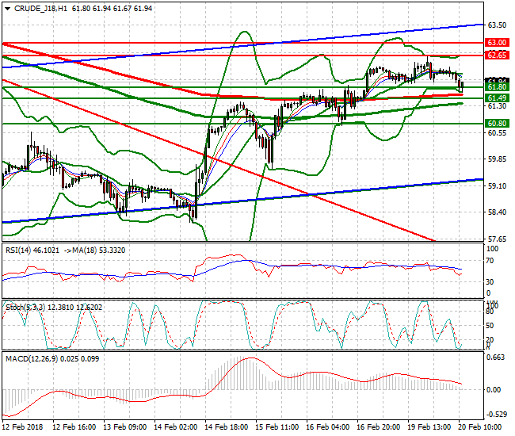Screen dimensions: 515x436
Task: Click the 57.65 price axis value
Action: (x=497, y=239)
